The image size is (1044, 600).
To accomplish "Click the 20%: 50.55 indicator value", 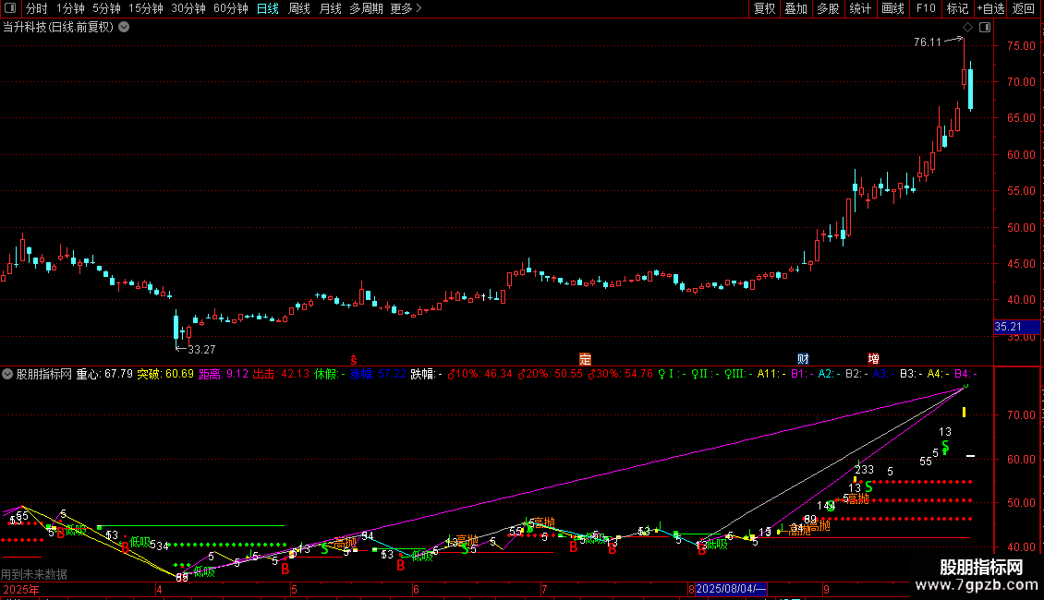I will [x=550, y=374].
